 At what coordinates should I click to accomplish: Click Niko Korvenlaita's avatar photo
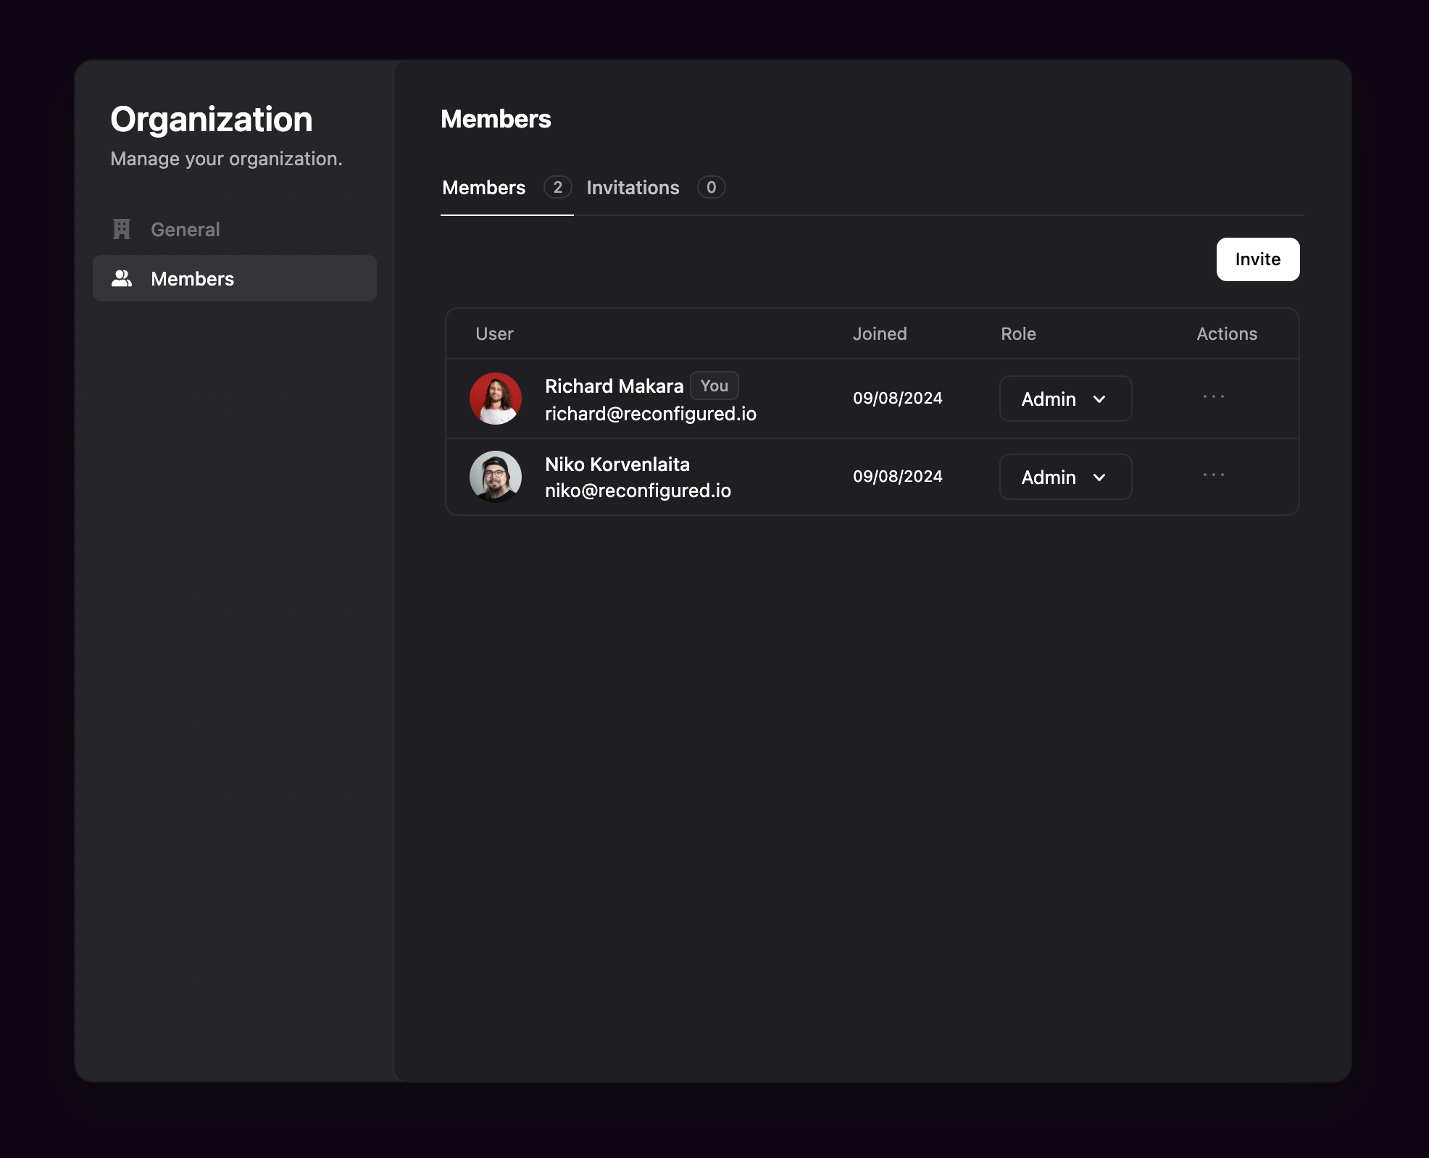[496, 476]
